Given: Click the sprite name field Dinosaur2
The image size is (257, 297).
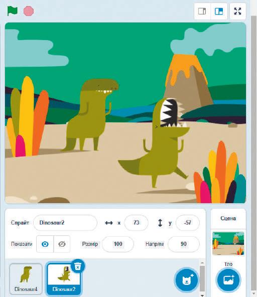Looking at the screenshot, I should (x=65, y=223).
